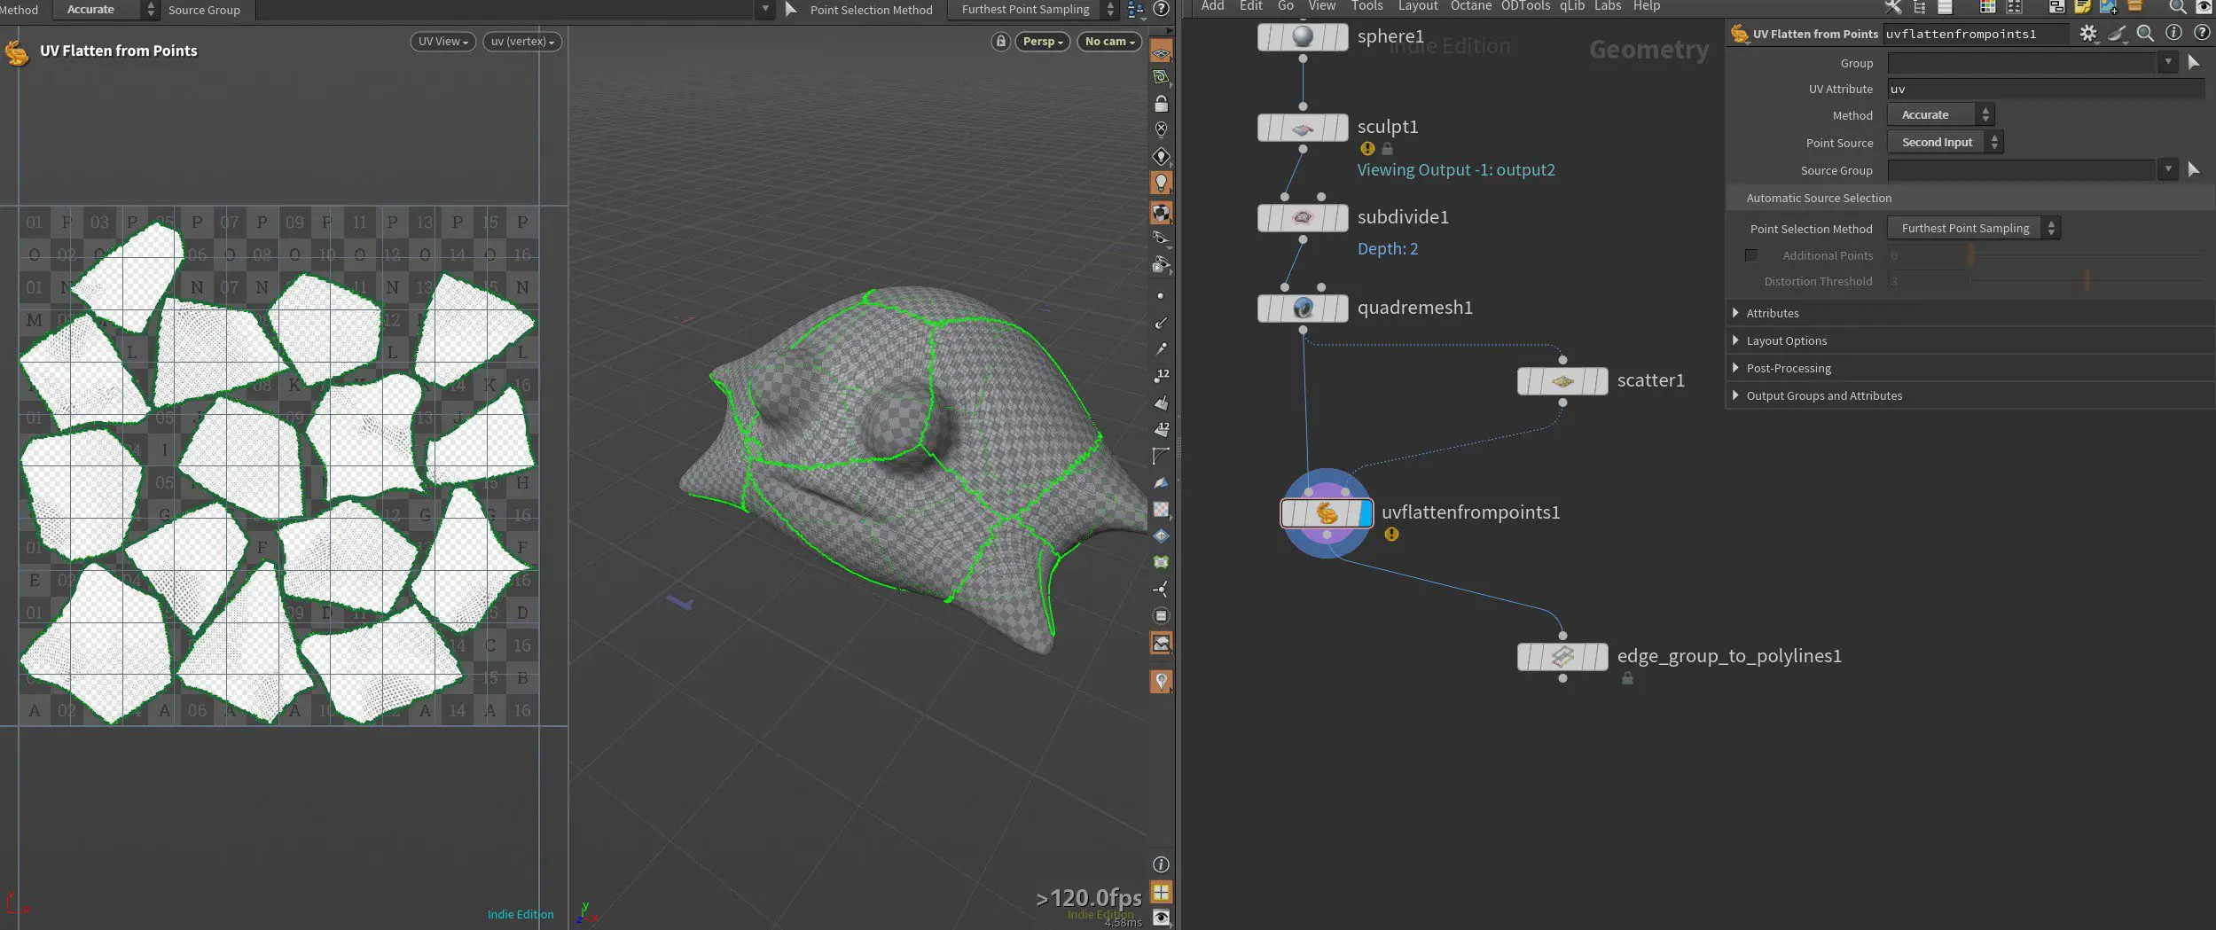Open node info in the parameter pane
The image size is (2216, 930).
(2173, 34)
